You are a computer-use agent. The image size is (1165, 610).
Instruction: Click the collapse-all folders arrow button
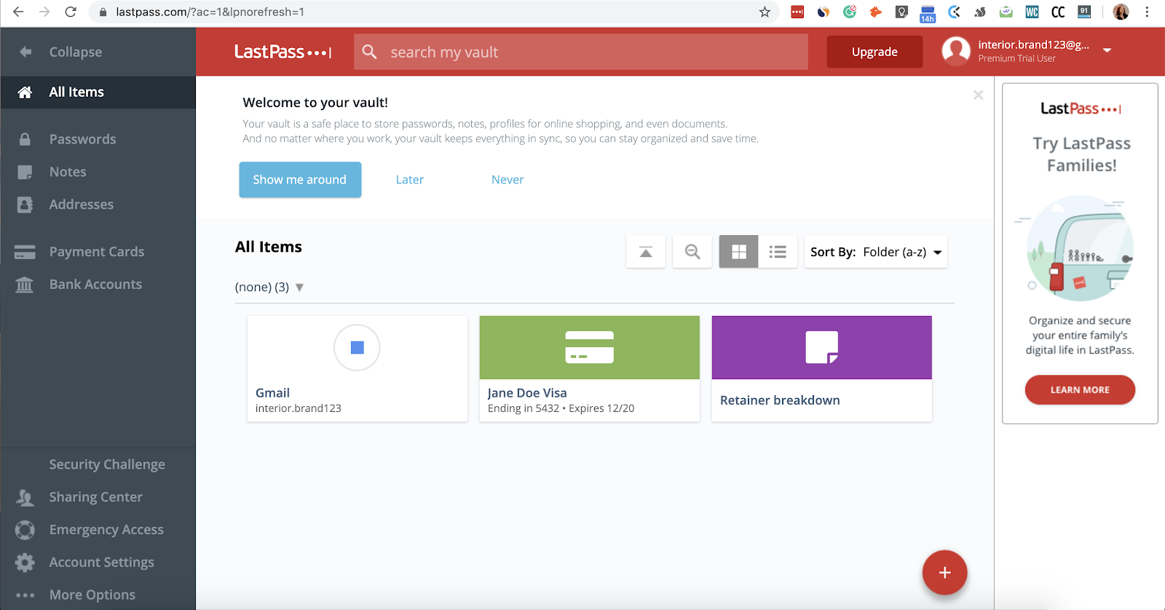646,252
